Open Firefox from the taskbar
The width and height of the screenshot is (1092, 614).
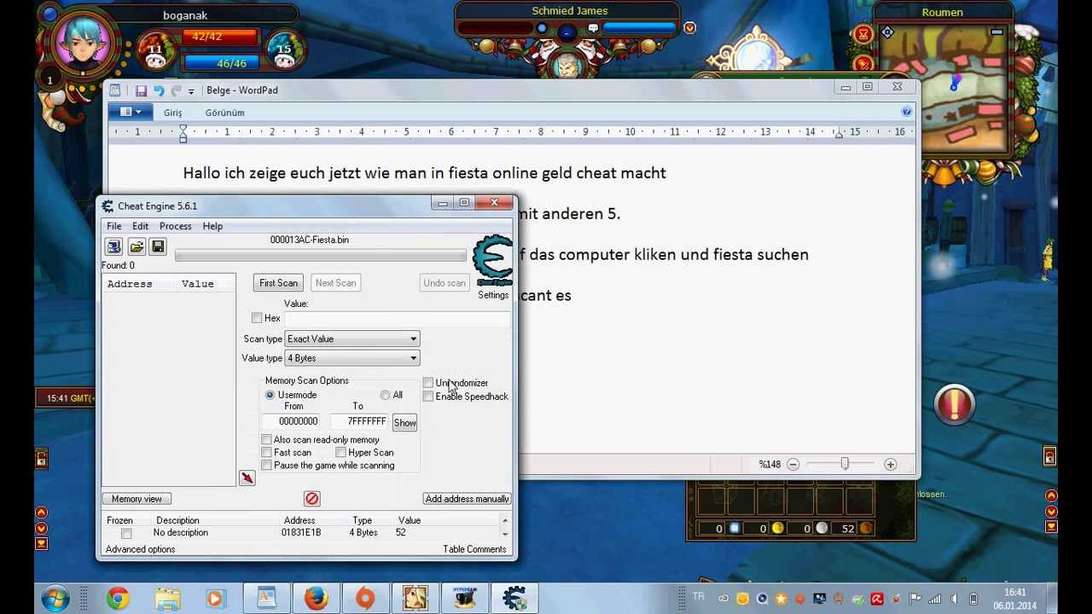click(316, 599)
